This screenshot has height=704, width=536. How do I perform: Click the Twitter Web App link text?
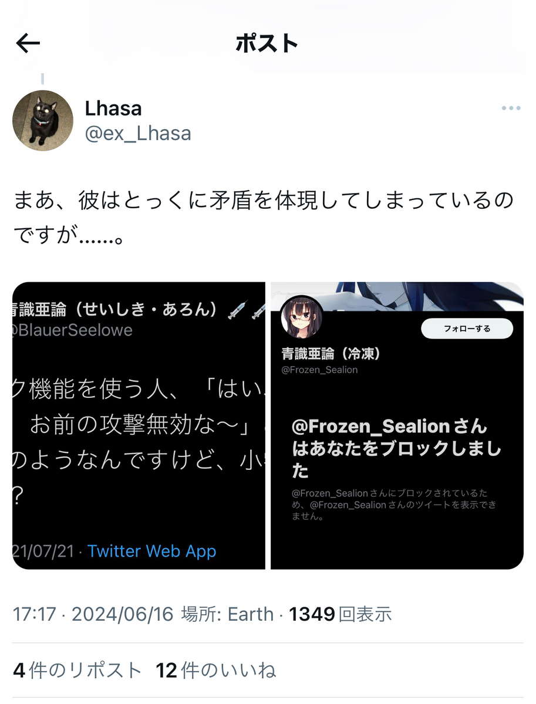tap(151, 551)
